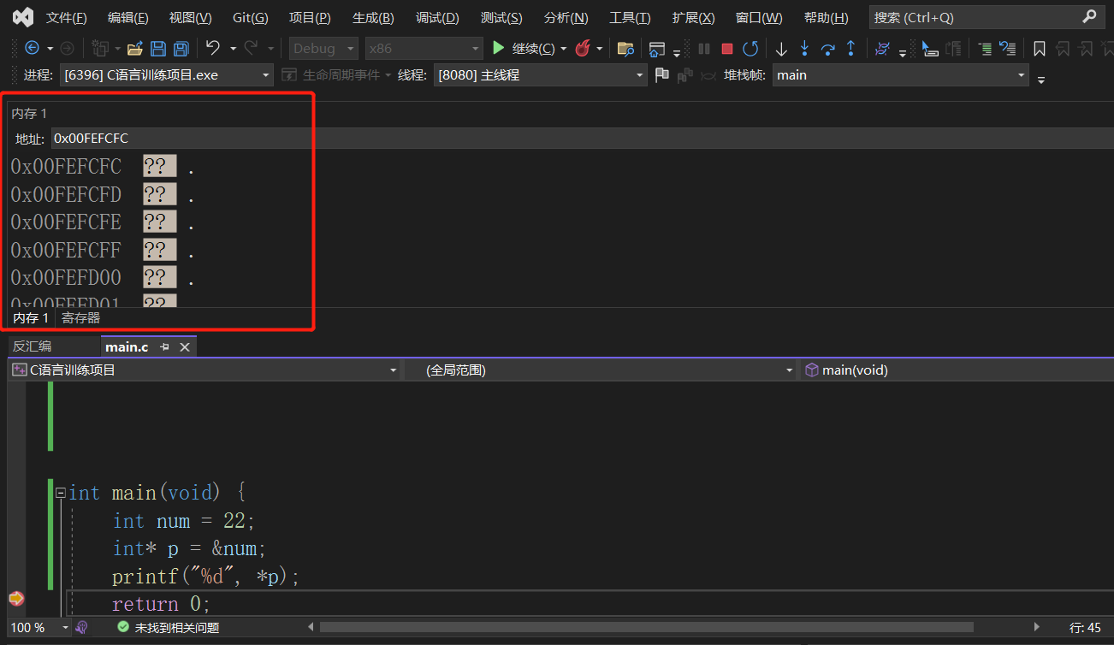This screenshot has width=1114, height=645.
Task: Click the flag threads icon beside thread selector
Action: pyautogui.click(x=661, y=75)
